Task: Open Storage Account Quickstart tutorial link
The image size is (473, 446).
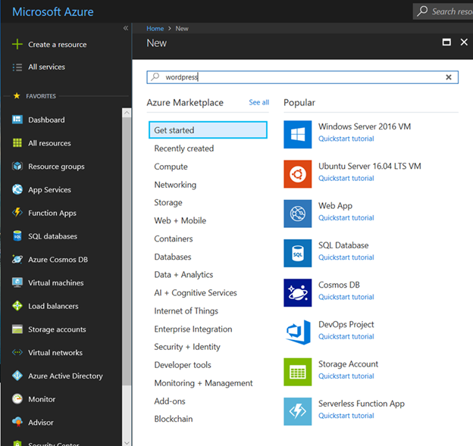Action: (346, 376)
